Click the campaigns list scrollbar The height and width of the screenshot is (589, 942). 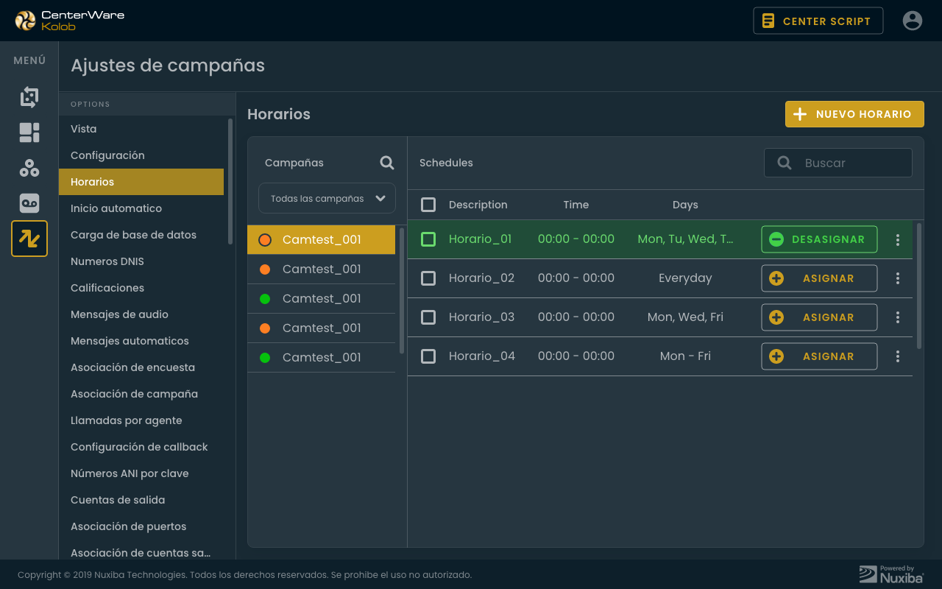402,291
